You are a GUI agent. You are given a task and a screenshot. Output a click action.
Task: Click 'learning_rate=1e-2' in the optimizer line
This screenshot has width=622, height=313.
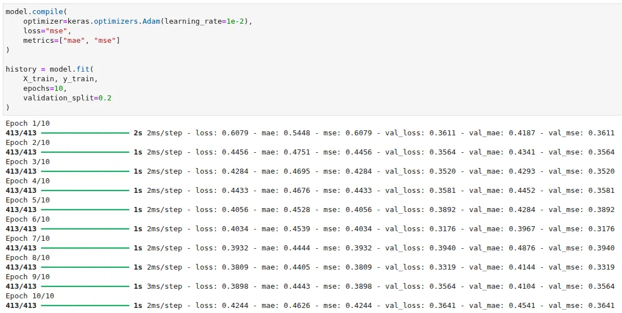tap(204, 21)
